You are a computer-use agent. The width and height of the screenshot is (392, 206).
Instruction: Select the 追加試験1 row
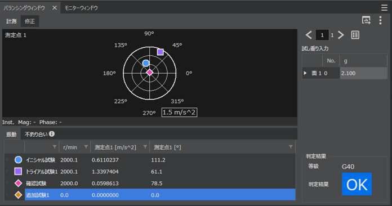pyautogui.click(x=150, y=195)
